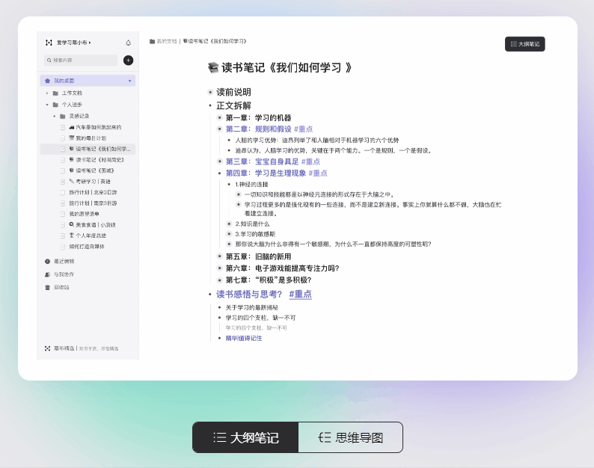
Task: Click the 学习的四个支柱，缺一不可 bullet text
Action: coord(260,318)
